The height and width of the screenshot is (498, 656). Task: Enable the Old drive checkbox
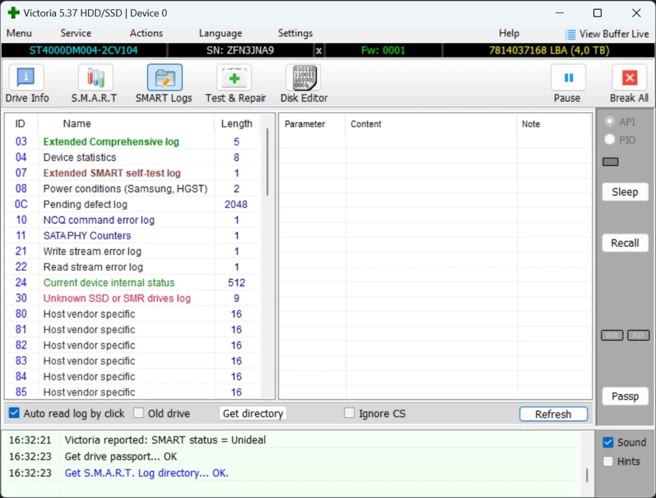click(x=139, y=413)
